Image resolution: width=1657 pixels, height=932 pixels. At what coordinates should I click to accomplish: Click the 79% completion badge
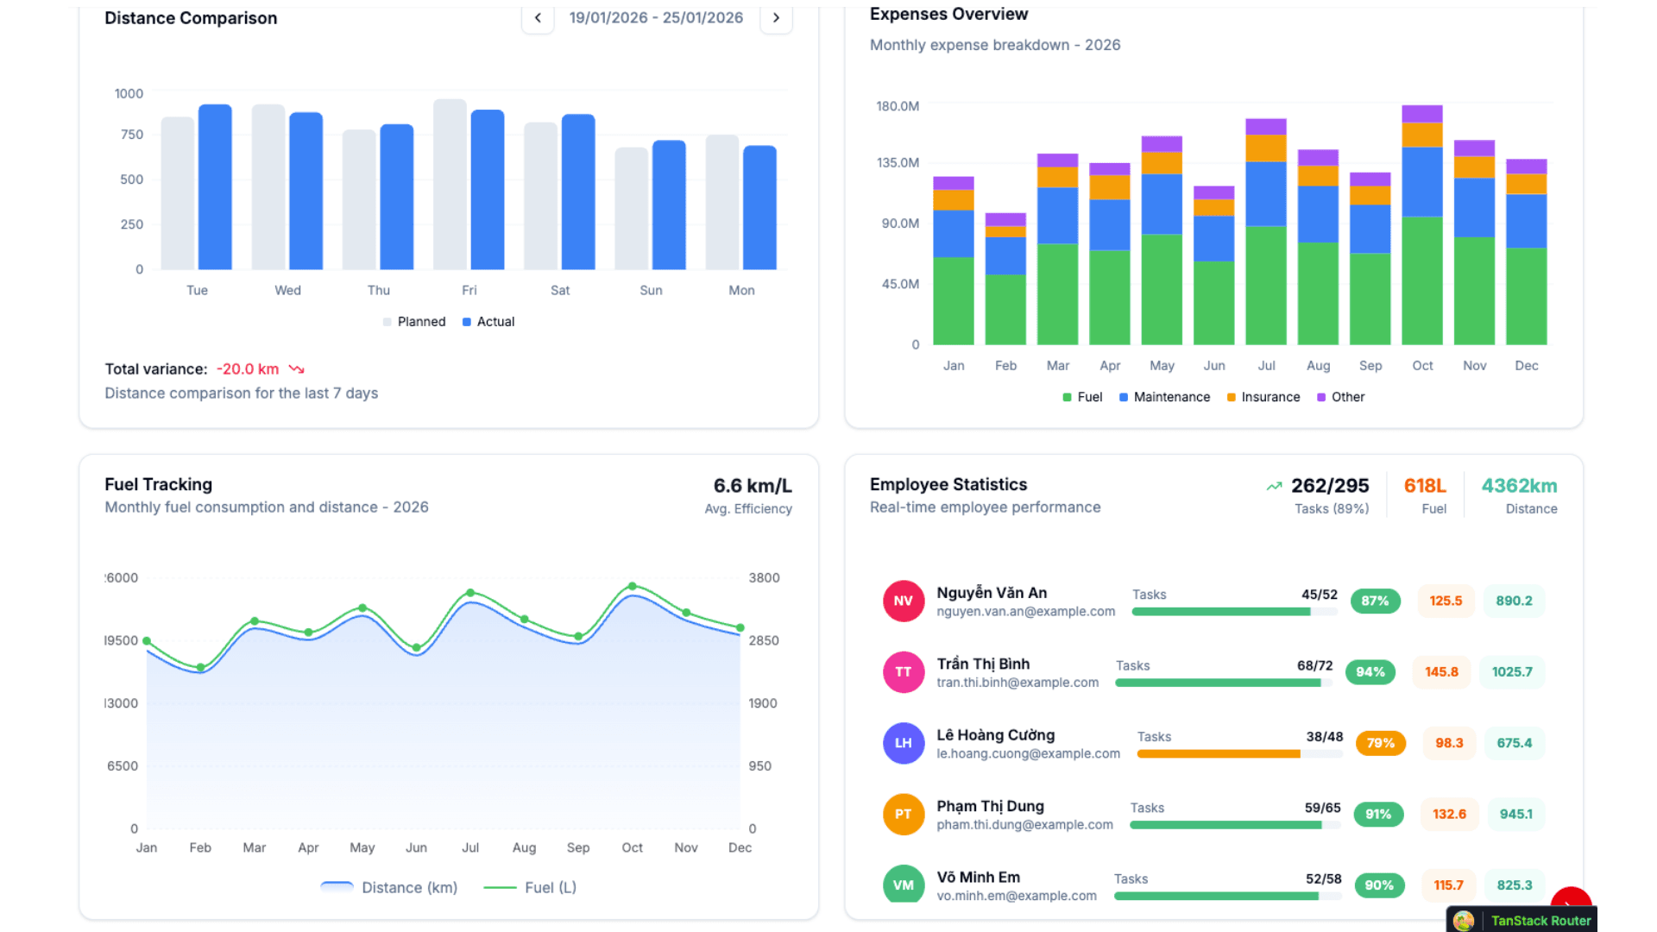(x=1380, y=743)
